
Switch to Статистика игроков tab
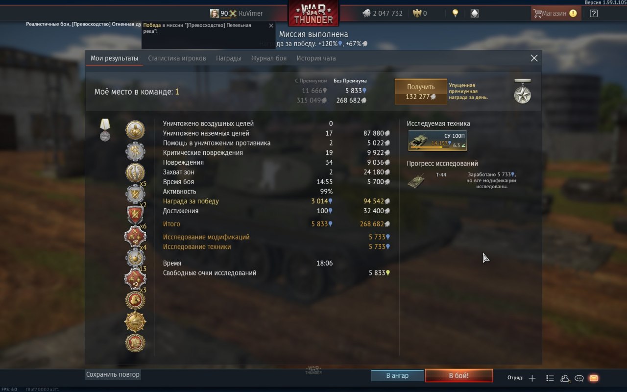[x=177, y=58]
